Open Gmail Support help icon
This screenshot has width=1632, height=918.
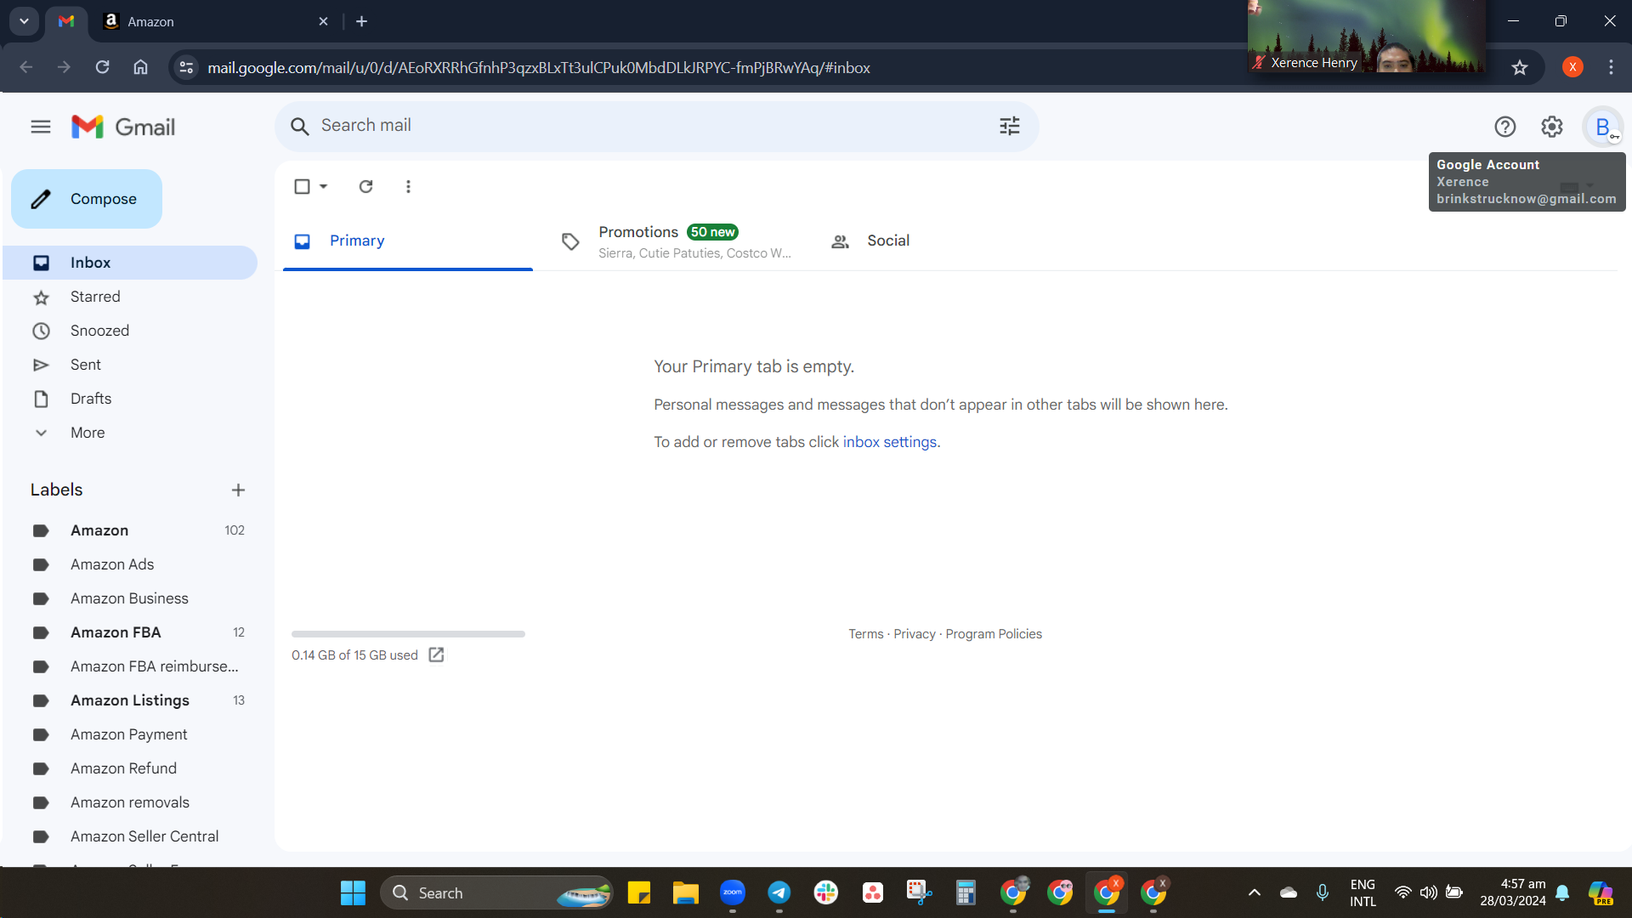pos(1504,127)
